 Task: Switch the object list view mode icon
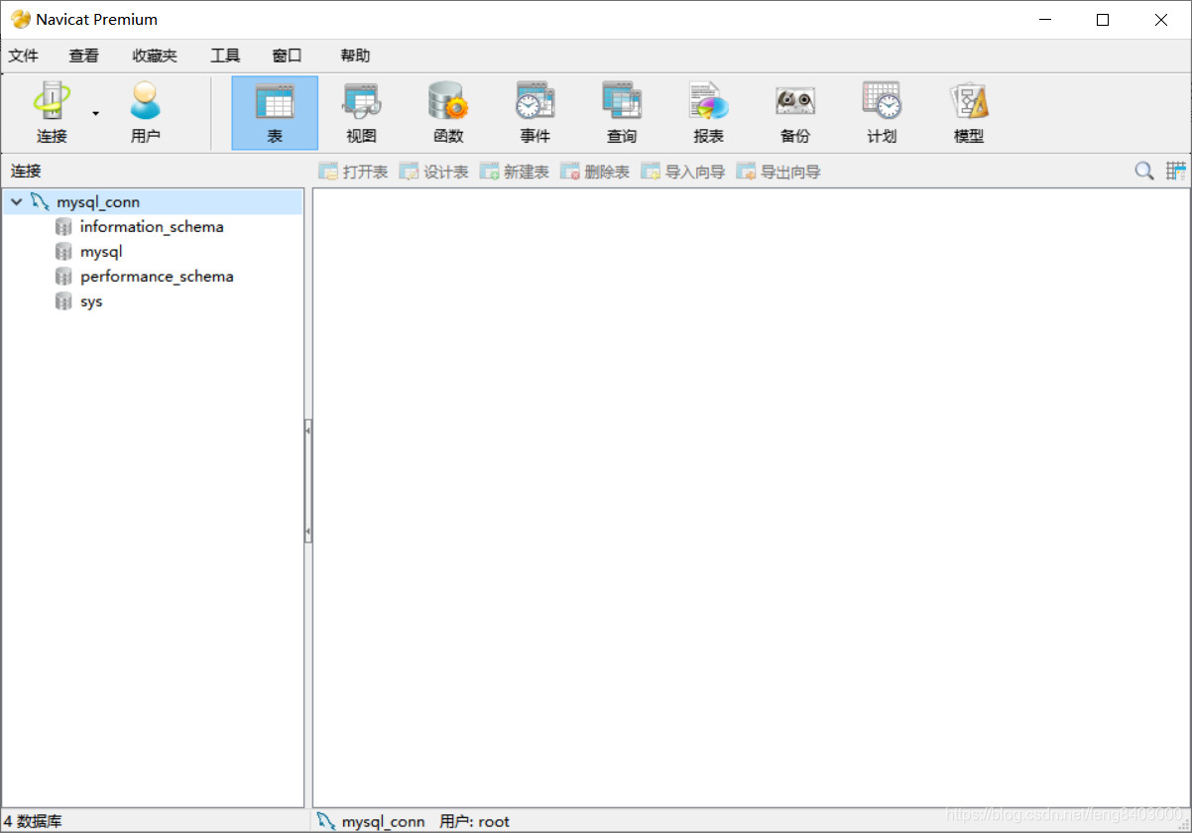coord(1176,172)
